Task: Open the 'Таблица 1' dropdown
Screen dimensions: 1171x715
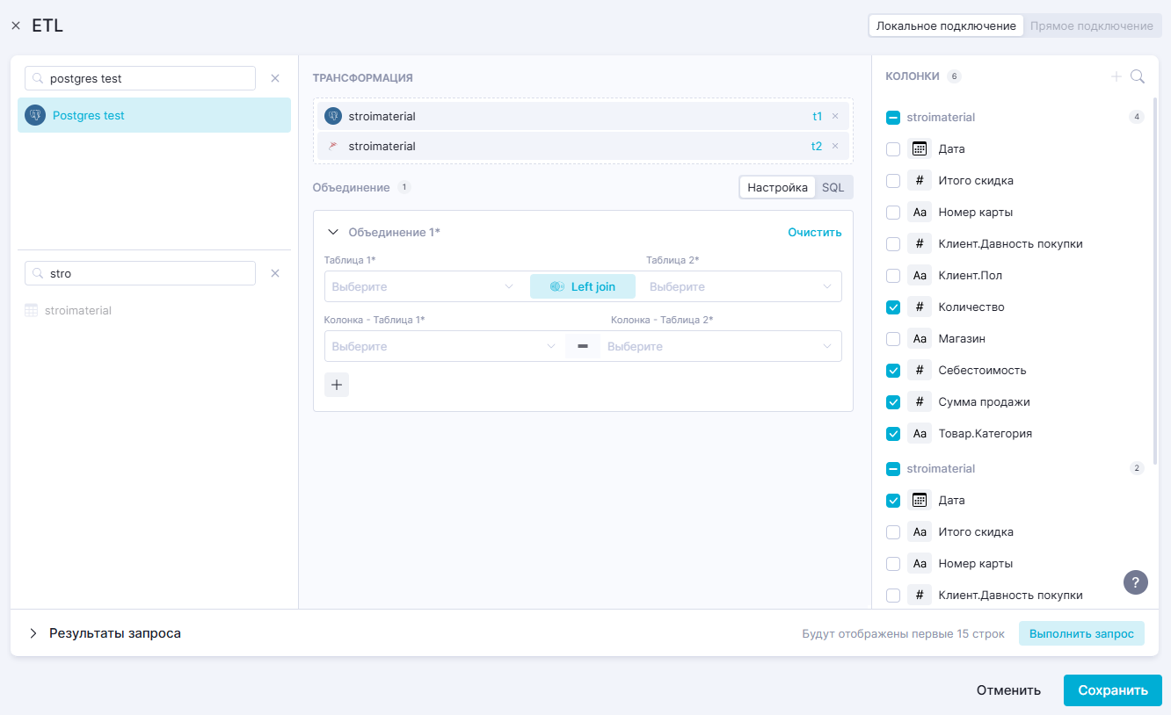Action: 422,286
